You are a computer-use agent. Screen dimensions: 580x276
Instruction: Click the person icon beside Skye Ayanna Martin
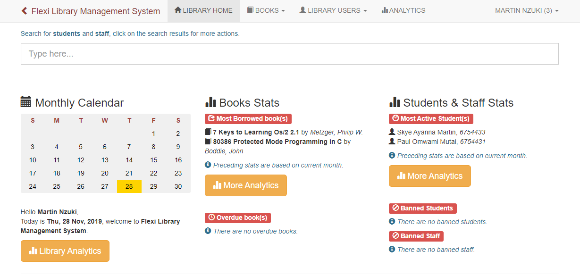392,132
